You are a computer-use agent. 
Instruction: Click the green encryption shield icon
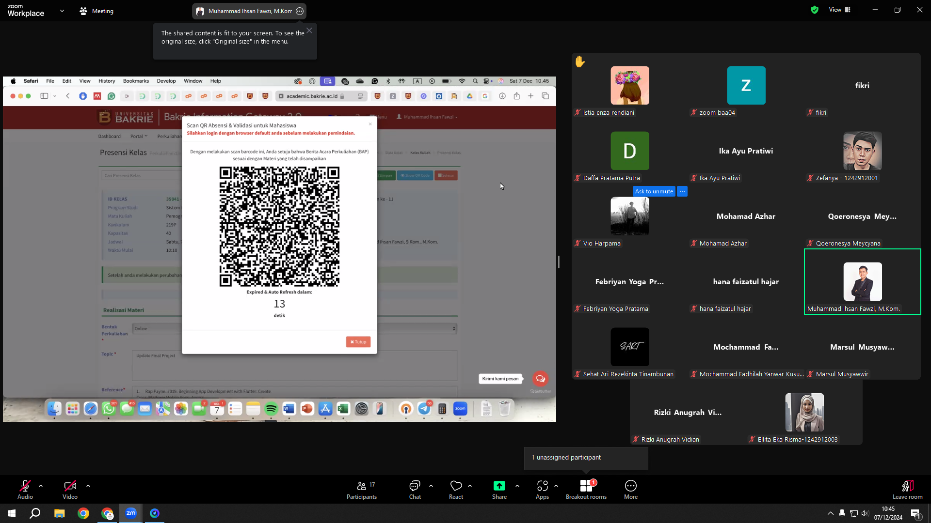(815, 10)
